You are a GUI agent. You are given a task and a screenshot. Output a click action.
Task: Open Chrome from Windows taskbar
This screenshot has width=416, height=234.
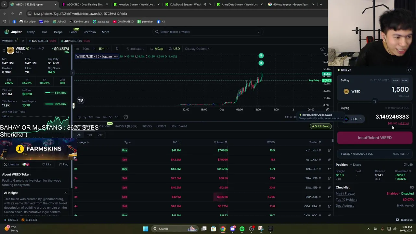tap(223, 229)
